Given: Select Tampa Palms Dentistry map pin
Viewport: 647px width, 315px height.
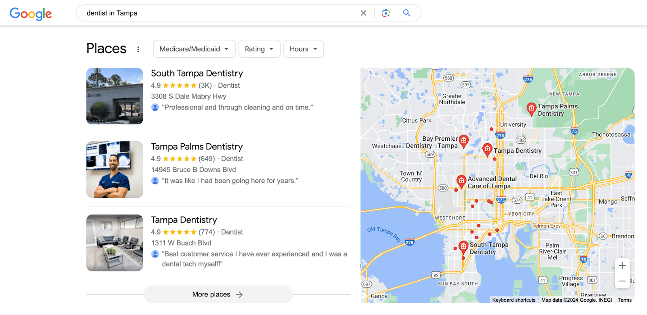Looking at the screenshot, I should pyautogui.click(x=531, y=109).
